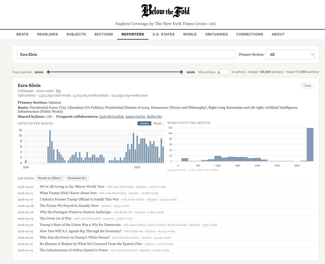
Task: Click the Download all button
Action: [77, 178]
